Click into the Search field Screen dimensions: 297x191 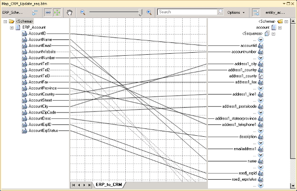187,12
